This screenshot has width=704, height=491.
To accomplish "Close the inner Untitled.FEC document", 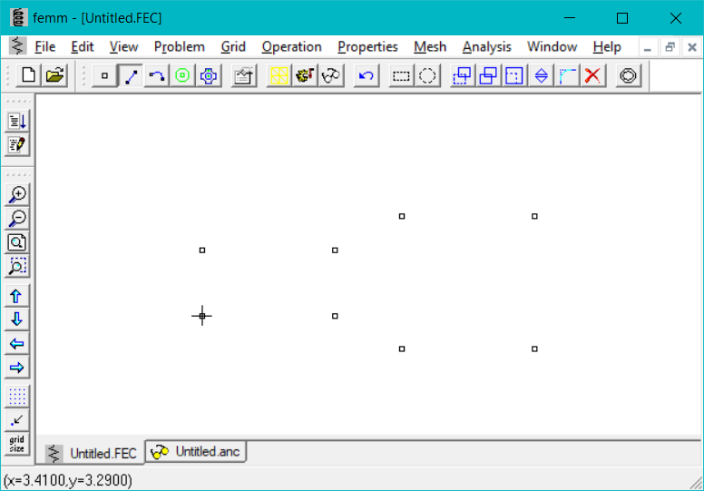I will (692, 47).
